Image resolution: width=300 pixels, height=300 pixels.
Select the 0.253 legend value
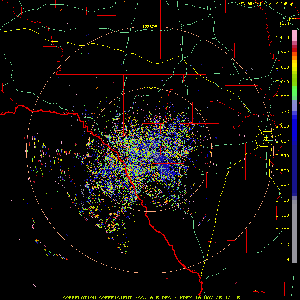(x=282, y=245)
